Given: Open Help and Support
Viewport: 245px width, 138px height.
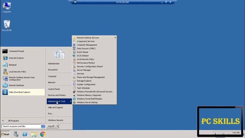Looking at the screenshot, I should coord(55,107).
